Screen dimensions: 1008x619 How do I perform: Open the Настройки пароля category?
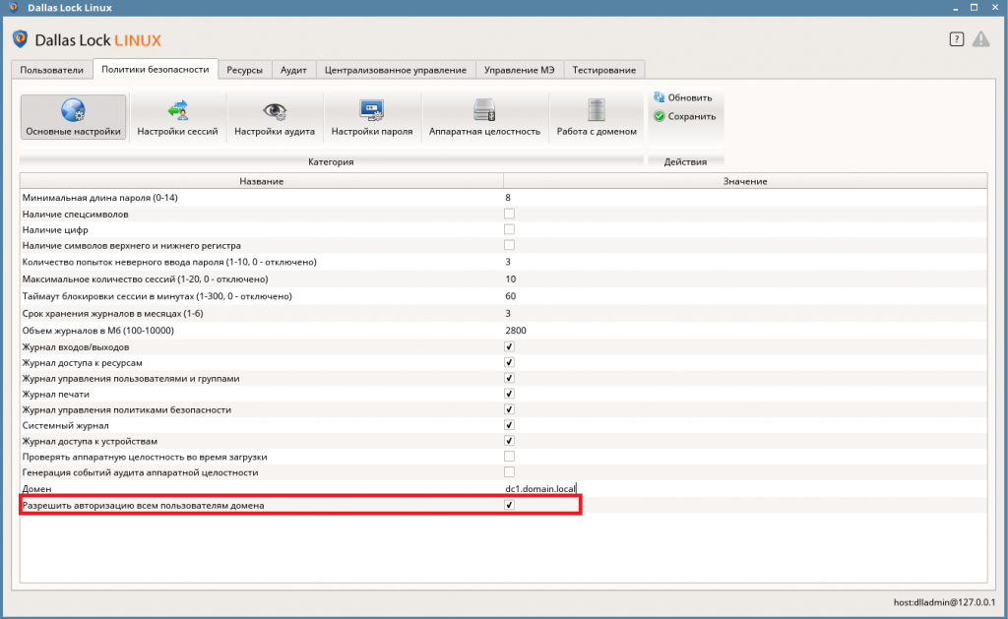[371, 117]
